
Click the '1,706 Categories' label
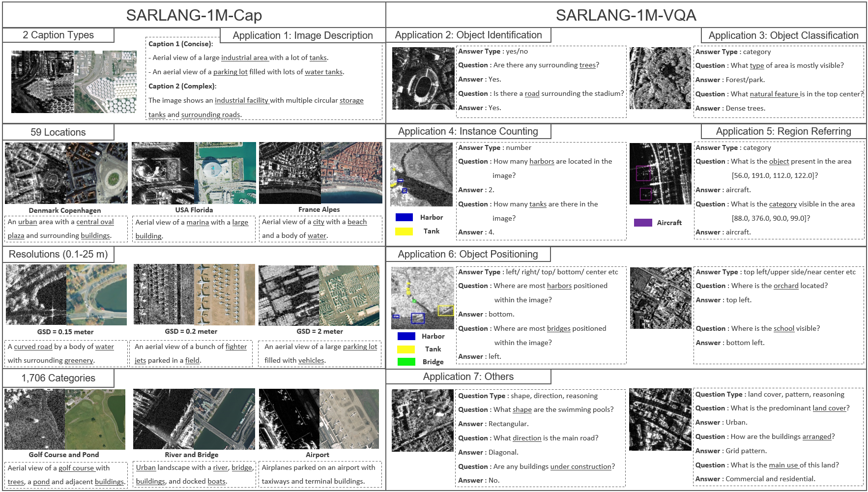(58, 378)
